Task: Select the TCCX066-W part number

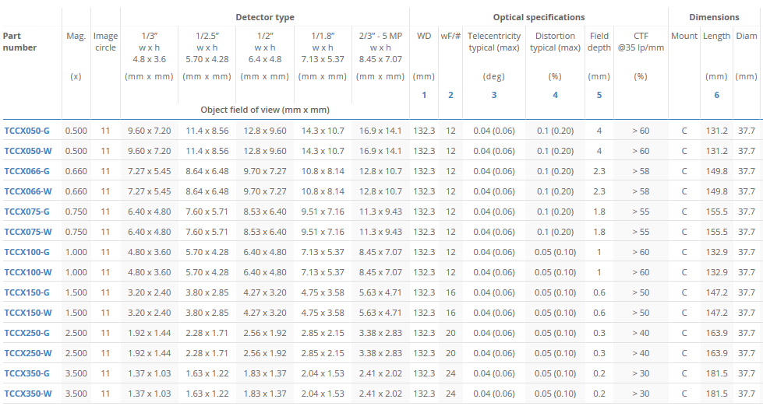Action: 27,191
